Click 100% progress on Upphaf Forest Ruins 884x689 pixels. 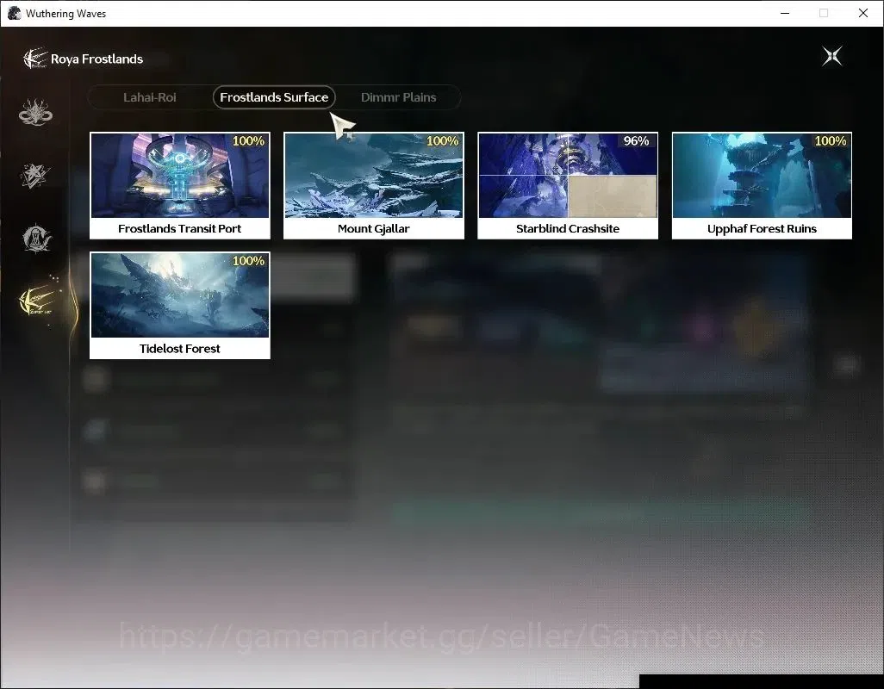point(831,141)
